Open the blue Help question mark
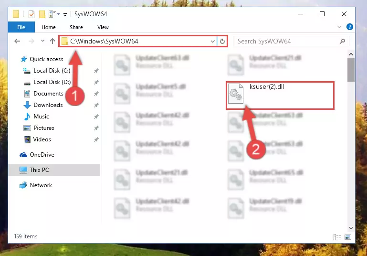Screen dimensions: 367x256 pos(350,27)
